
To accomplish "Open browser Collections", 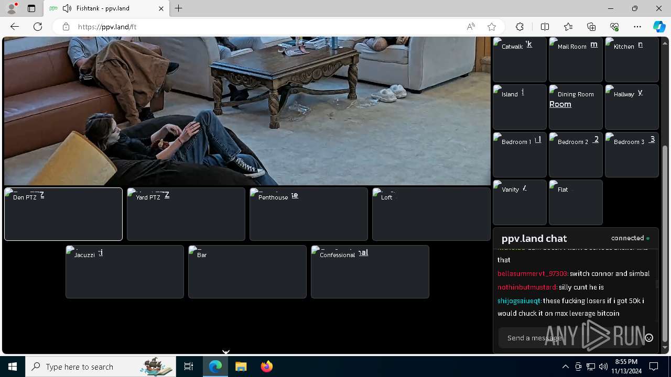I will (591, 27).
